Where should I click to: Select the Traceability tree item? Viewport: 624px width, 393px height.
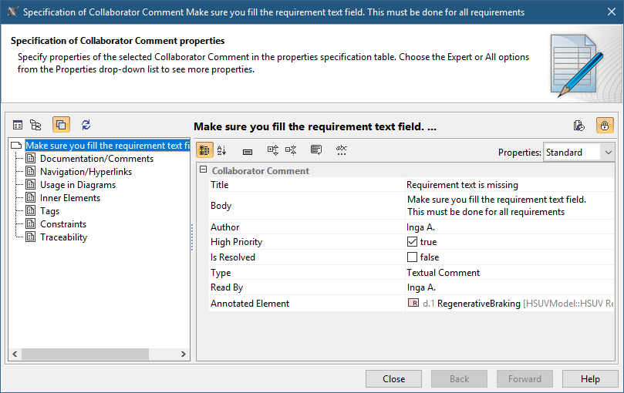tap(63, 237)
